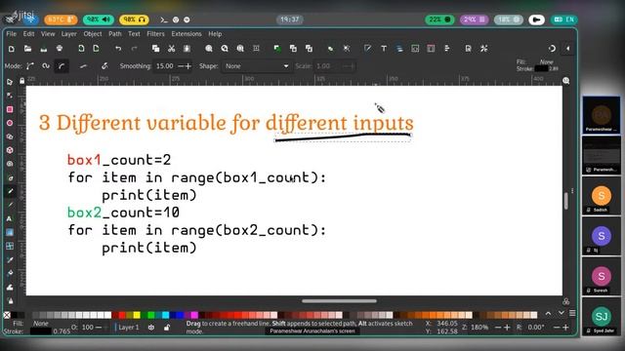Viewport: 625px width, 351px height.
Task: Redo the last undone action
Action: click(134, 49)
